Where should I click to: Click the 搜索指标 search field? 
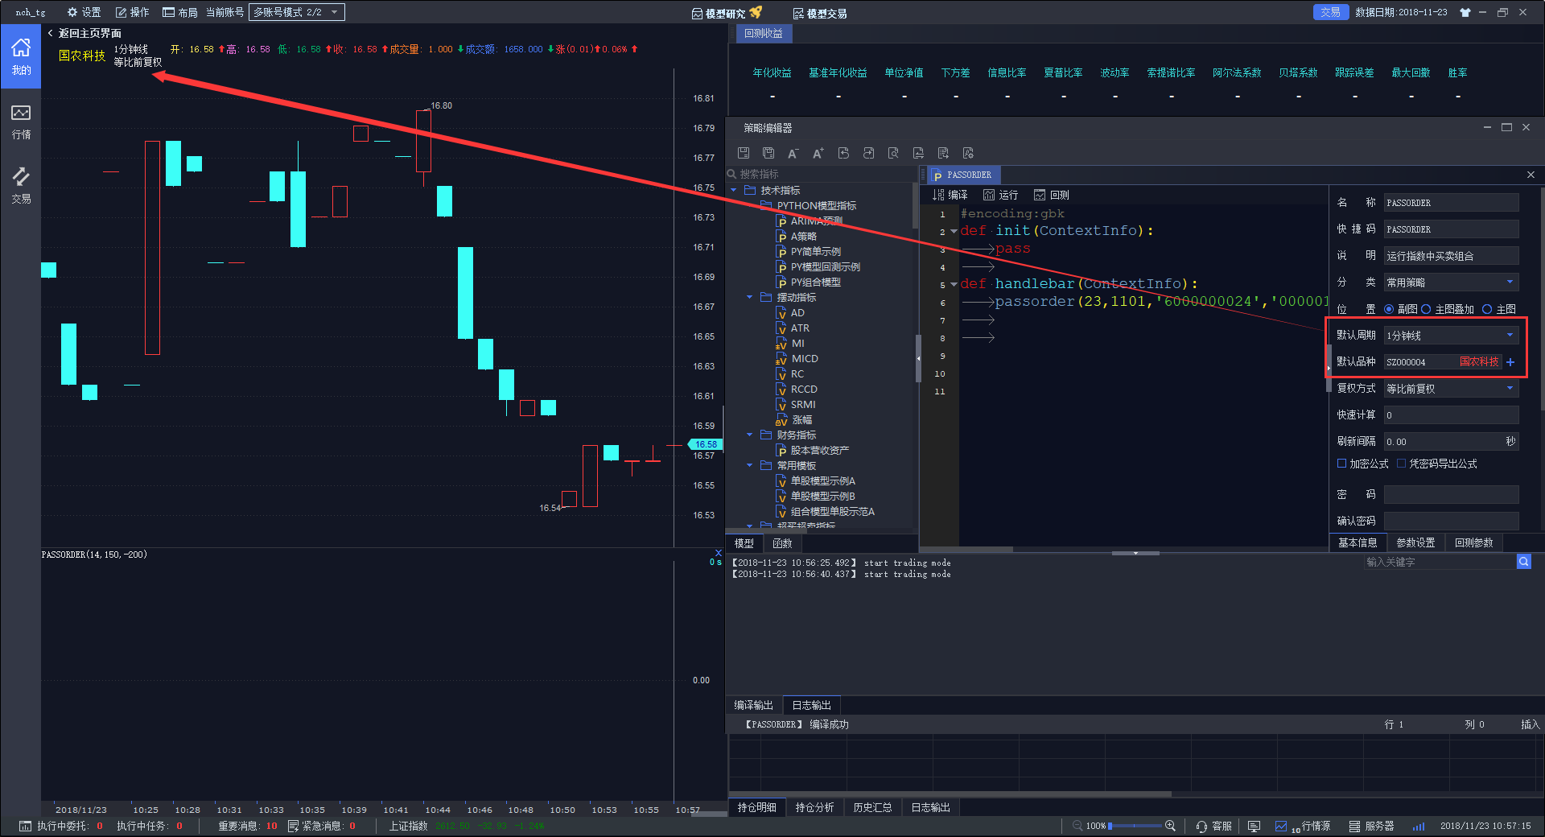(x=821, y=174)
